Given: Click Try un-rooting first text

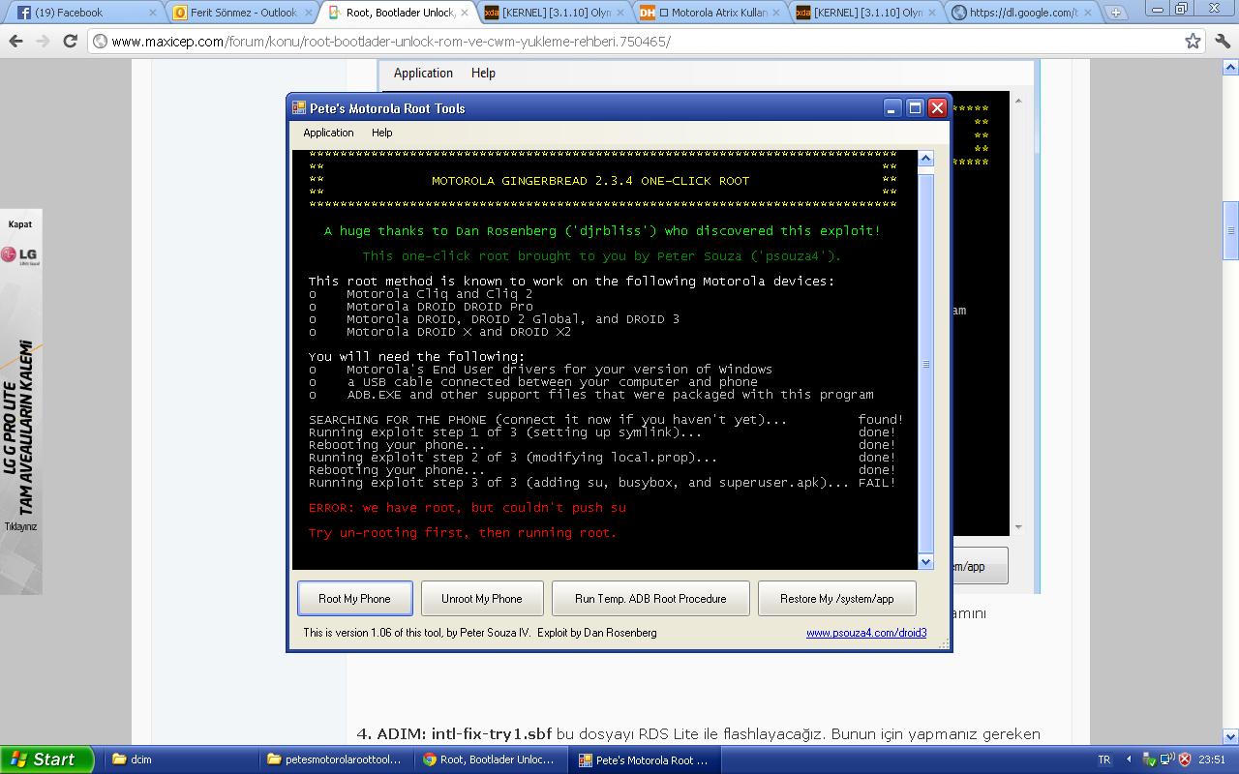Looking at the screenshot, I should click(462, 532).
